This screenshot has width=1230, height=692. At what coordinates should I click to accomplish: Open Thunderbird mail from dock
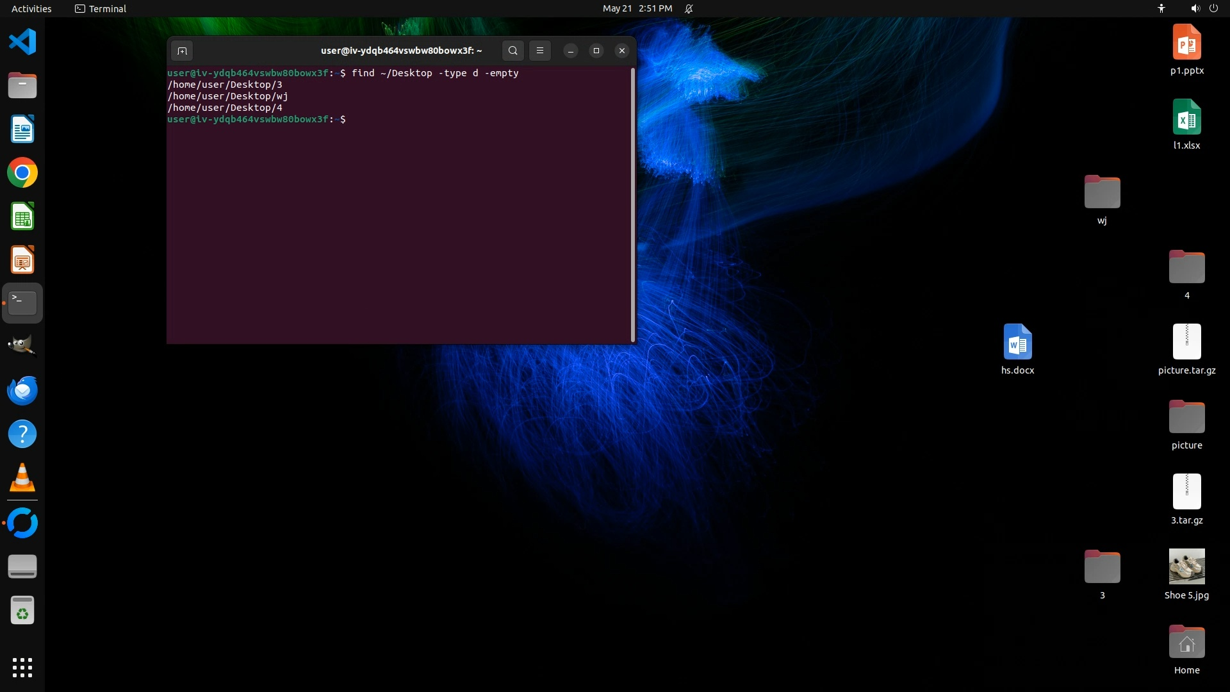tap(22, 390)
